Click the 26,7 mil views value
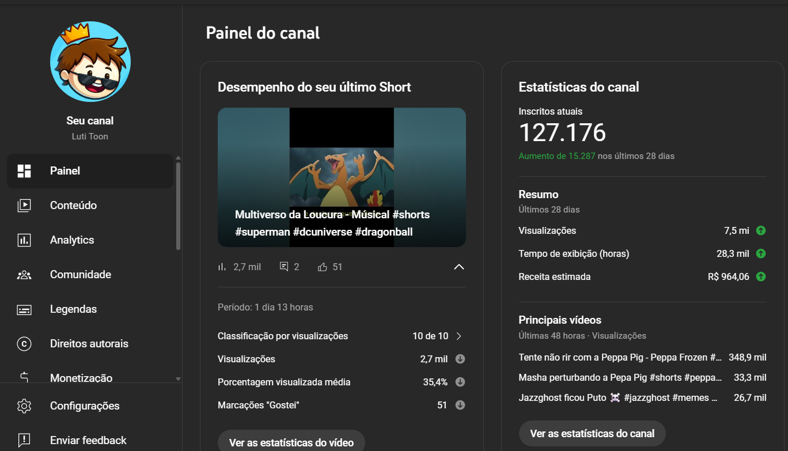This screenshot has width=788, height=451. (x=750, y=397)
